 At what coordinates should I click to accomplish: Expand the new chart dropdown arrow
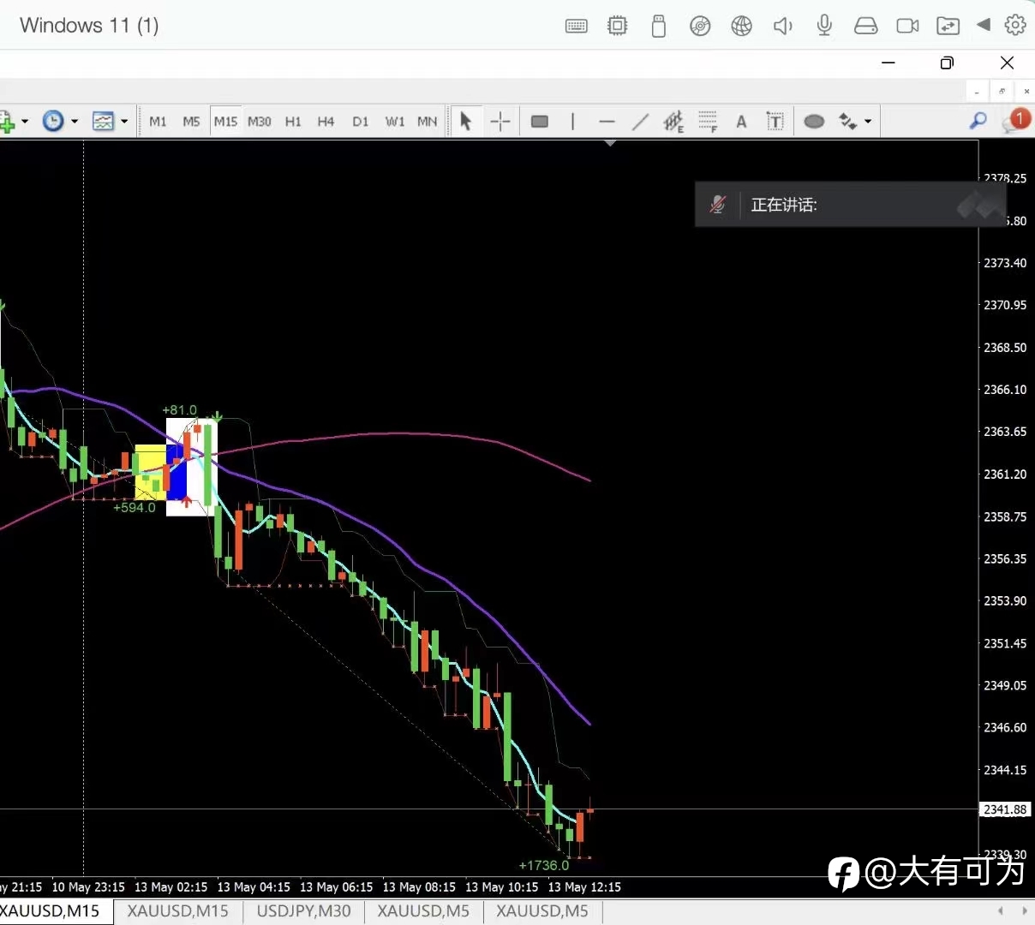point(25,122)
